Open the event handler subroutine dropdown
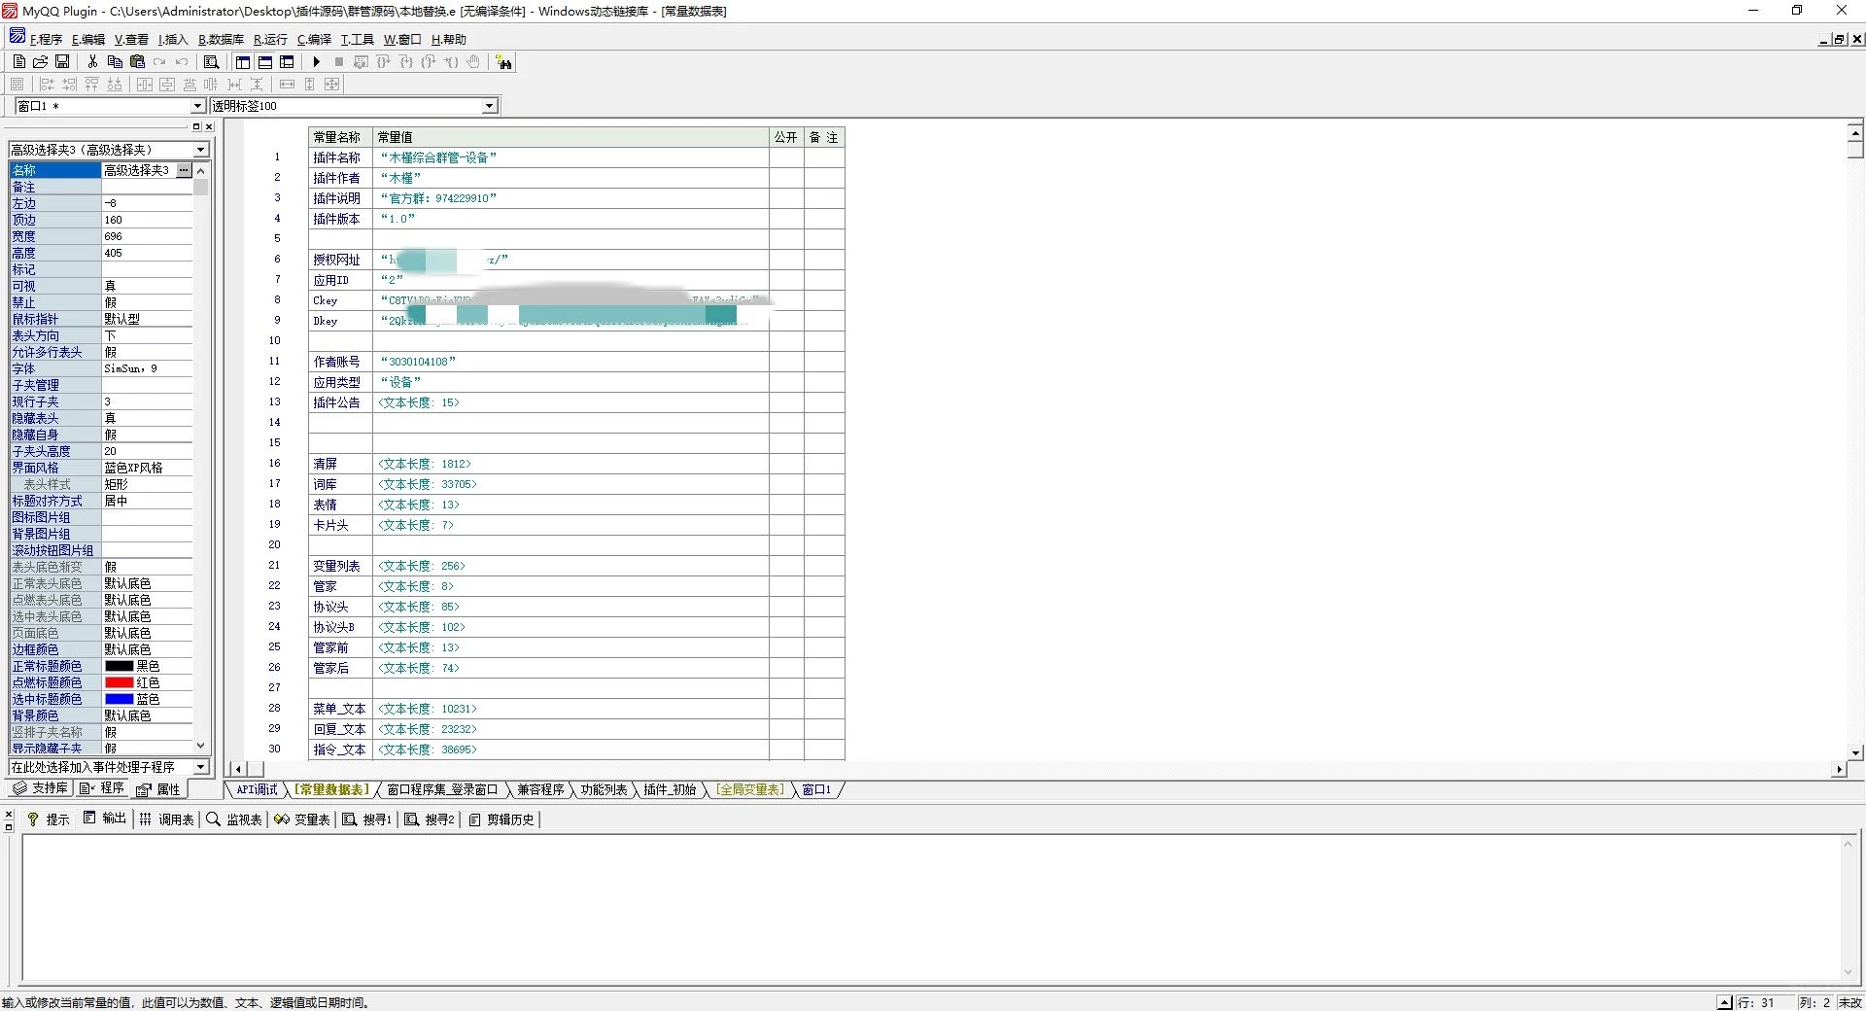This screenshot has height=1011, width=1866. click(201, 767)
